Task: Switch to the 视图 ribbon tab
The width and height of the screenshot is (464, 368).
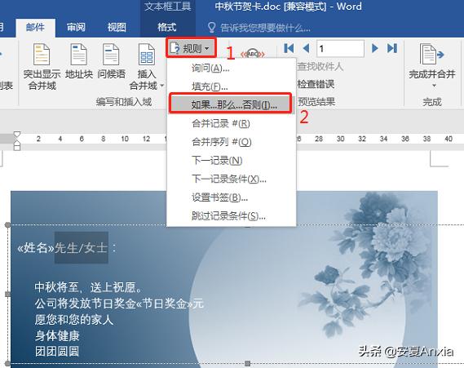Action: (117, 28)
